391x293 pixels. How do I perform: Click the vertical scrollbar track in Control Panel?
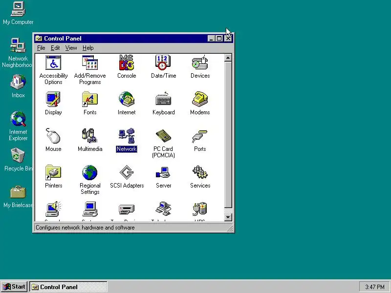coord(228,211)
